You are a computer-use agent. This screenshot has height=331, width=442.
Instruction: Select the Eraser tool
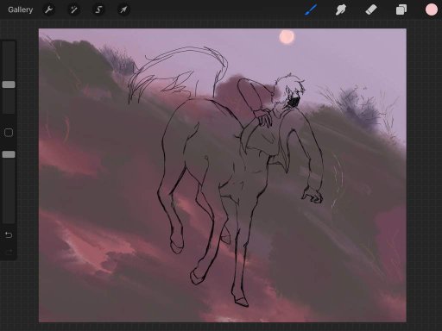pos(371,9)
